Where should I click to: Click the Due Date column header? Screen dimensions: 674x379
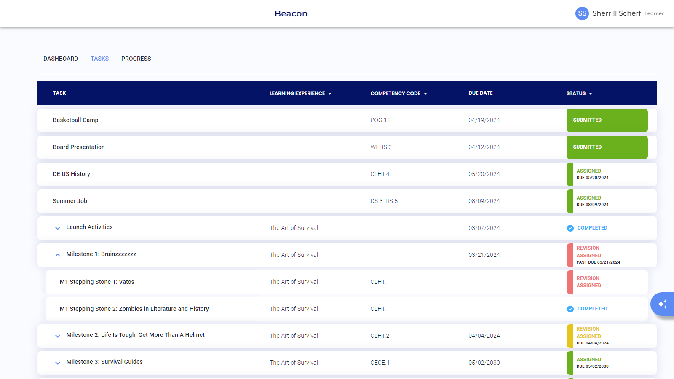coord(480,93)
